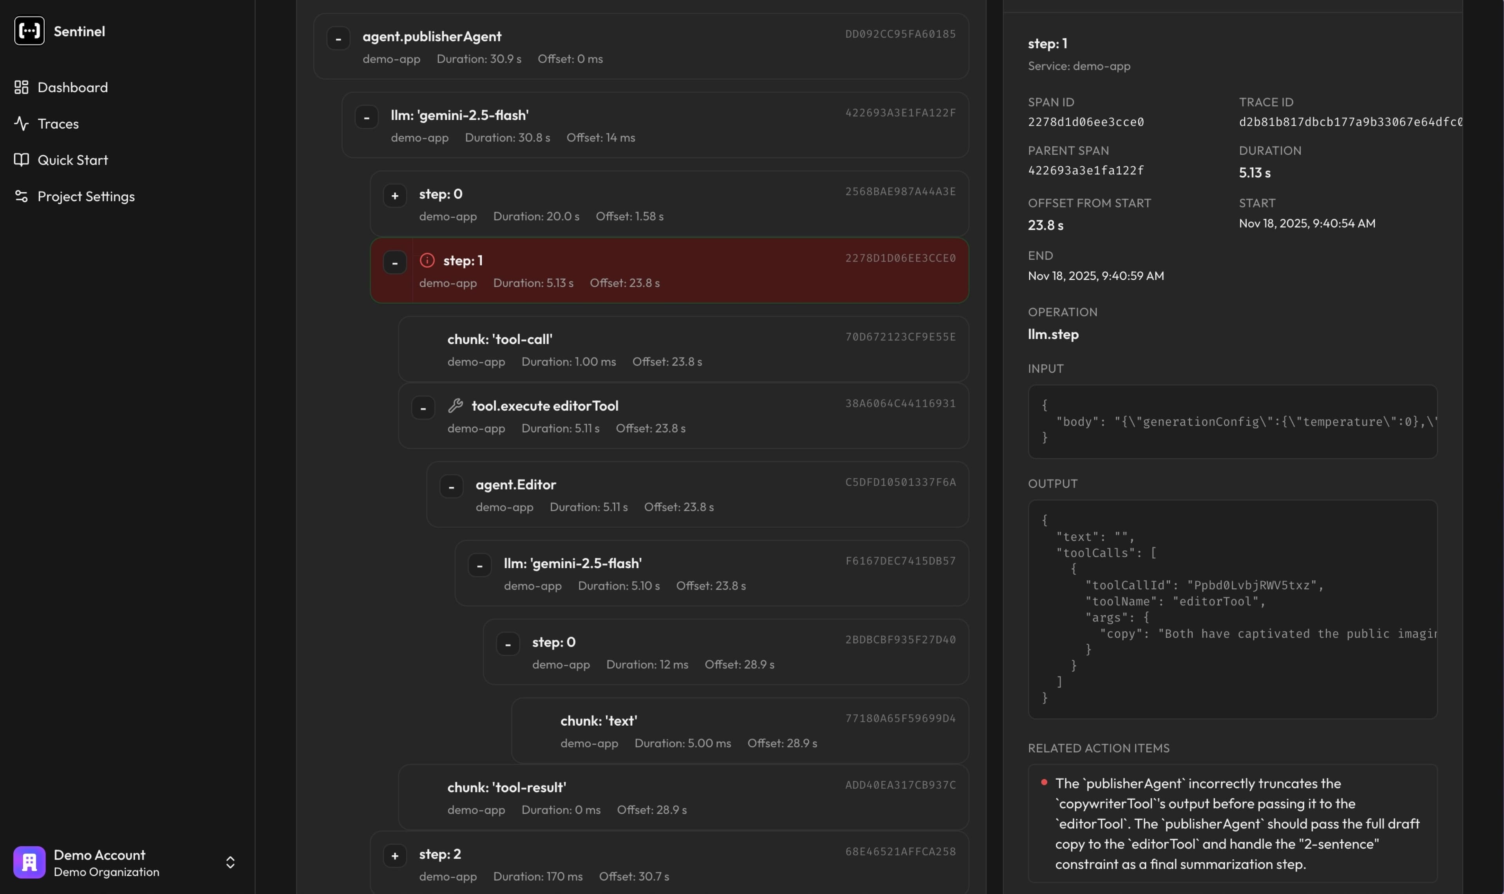Click the Dashboard grid icon

point(22,87)
